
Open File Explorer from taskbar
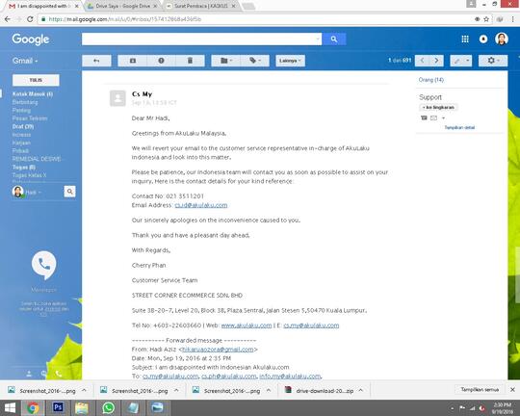pyautogui.click(x=82, y=407)
